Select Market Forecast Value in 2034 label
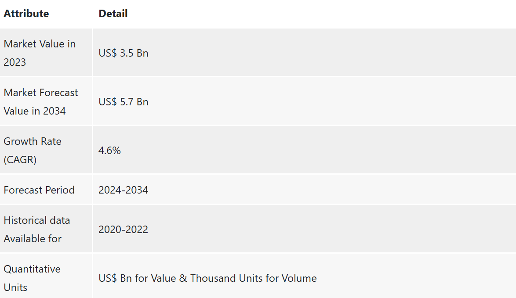The width and height of the screenshot is (516, 298). (41, 101)
